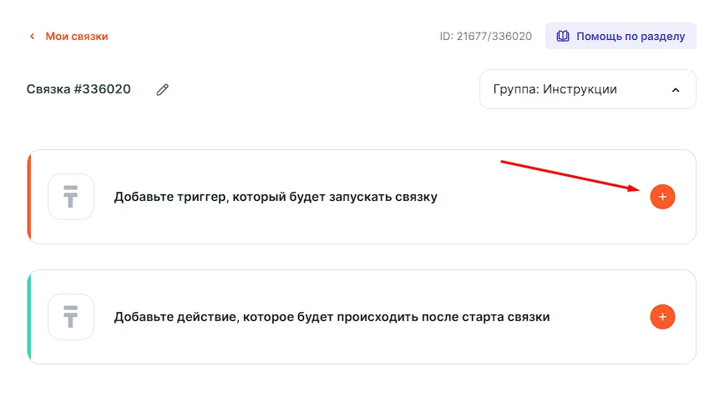
Task: Expand the group selector chevron arrow
Action: tap(676, 90)
